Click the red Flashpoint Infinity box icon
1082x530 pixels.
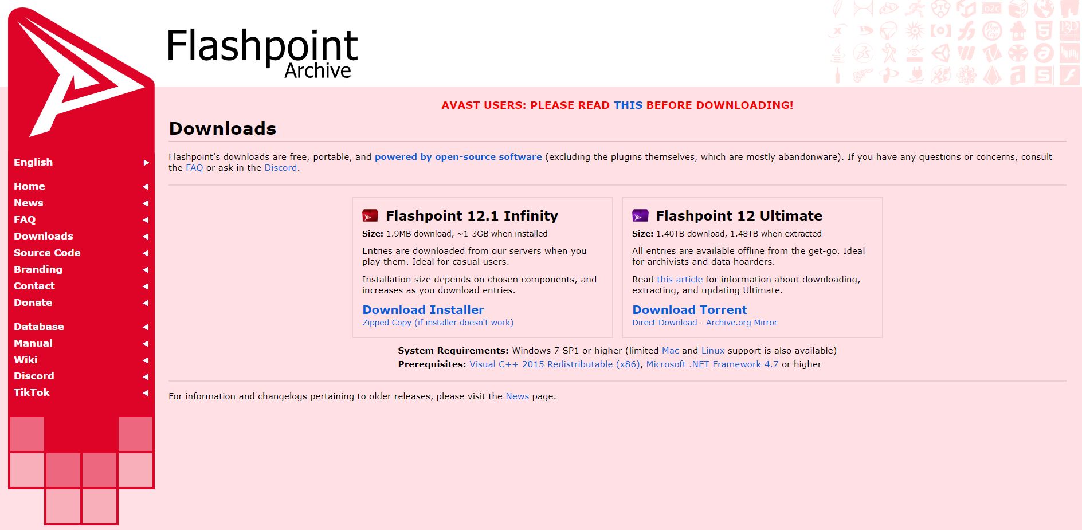(370, 215)
